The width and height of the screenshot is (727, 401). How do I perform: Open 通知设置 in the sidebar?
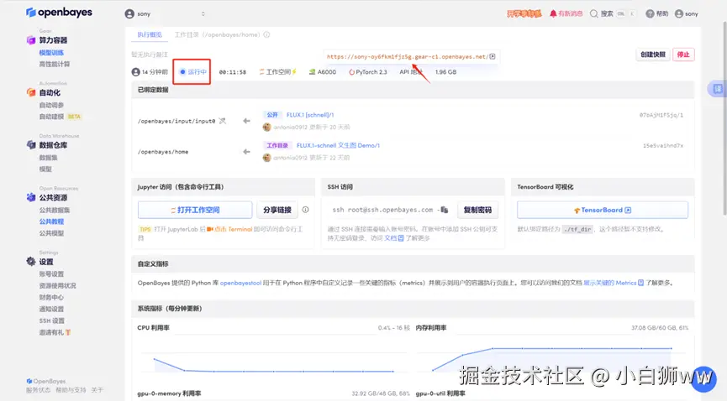click(51, 309)
